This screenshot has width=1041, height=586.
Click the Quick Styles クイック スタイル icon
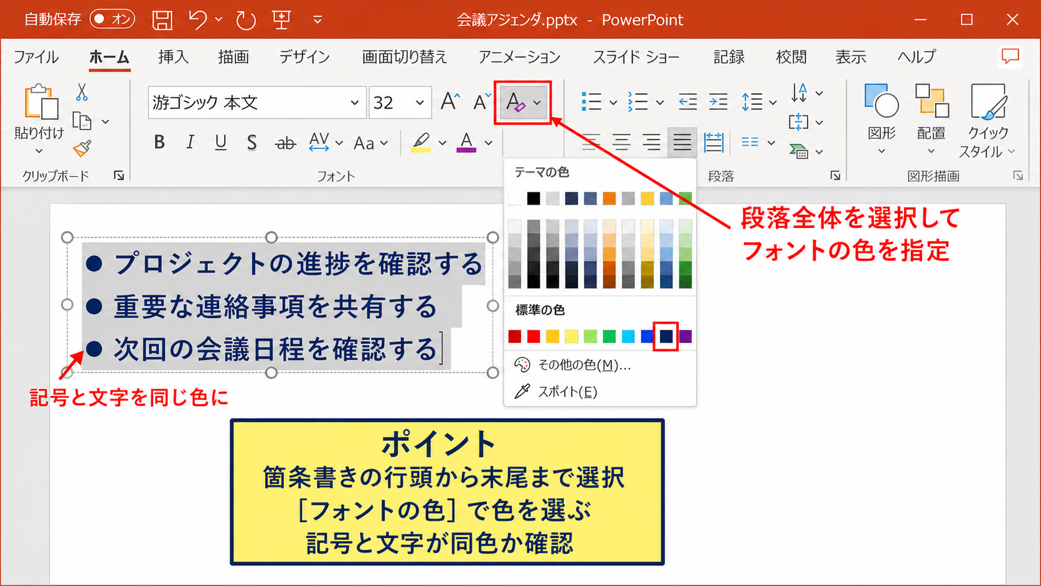point(988,102)
